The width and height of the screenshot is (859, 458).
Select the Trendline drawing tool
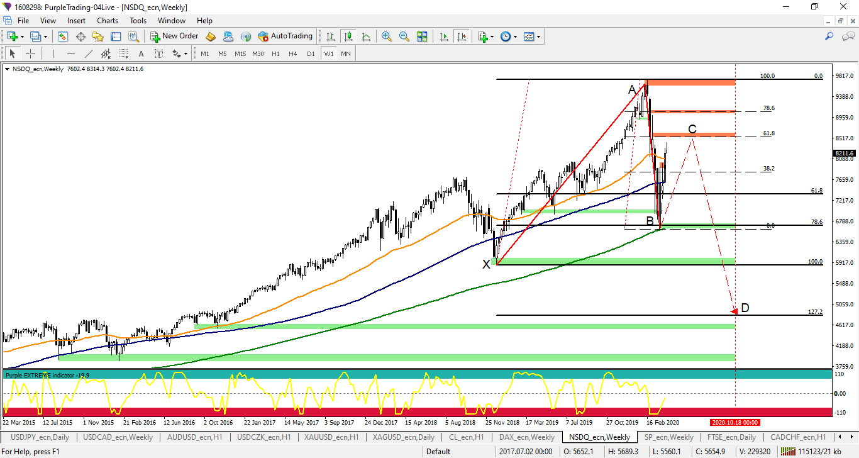pos(89,53)
